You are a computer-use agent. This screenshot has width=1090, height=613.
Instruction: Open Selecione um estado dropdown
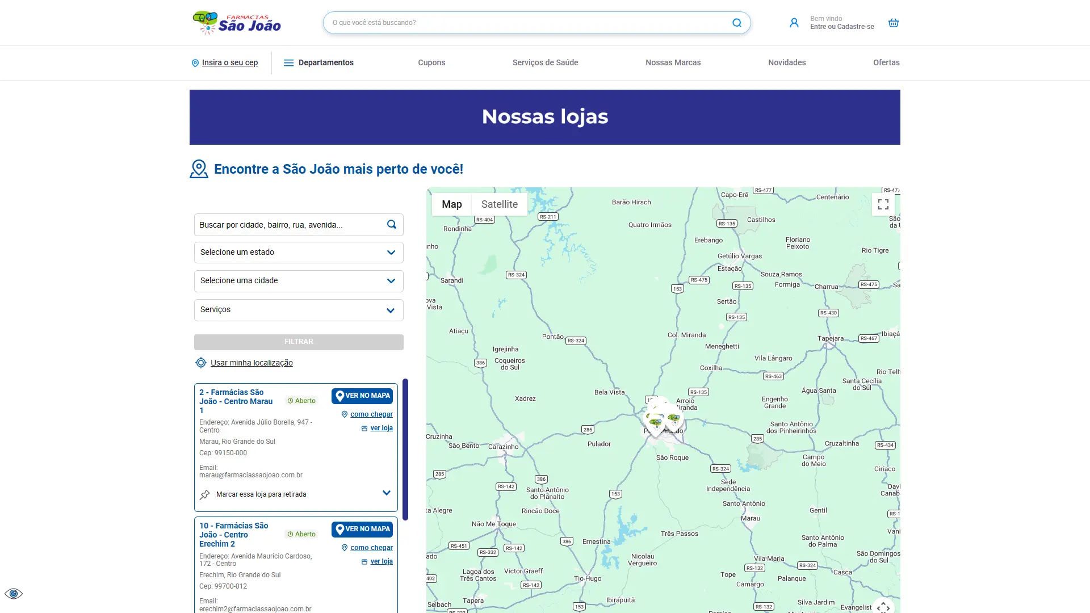click(299, 253)
